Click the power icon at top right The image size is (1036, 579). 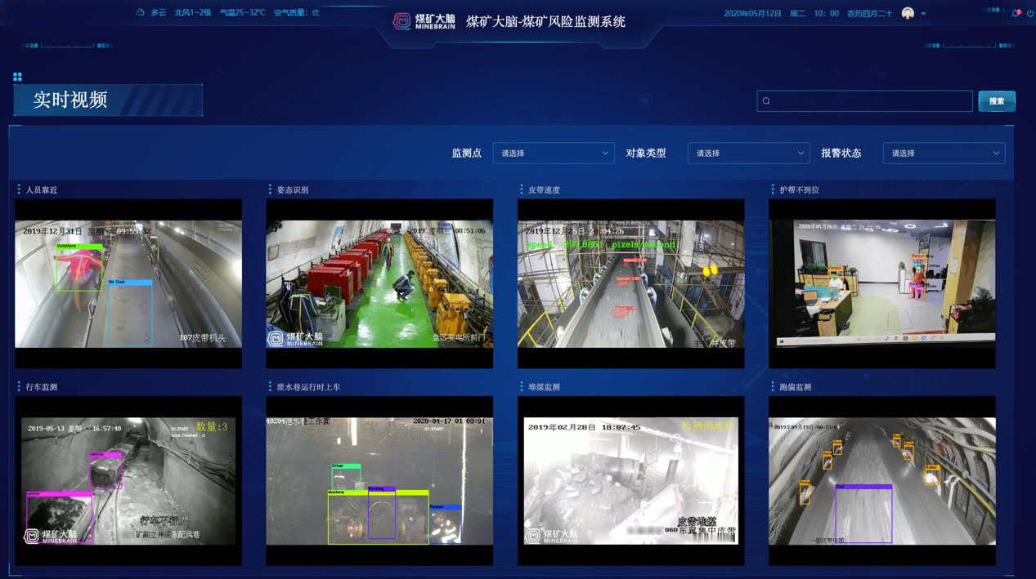click(x=1029, y=13)
